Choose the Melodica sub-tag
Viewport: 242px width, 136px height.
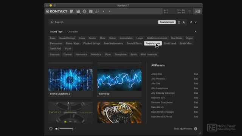point(96,54)
